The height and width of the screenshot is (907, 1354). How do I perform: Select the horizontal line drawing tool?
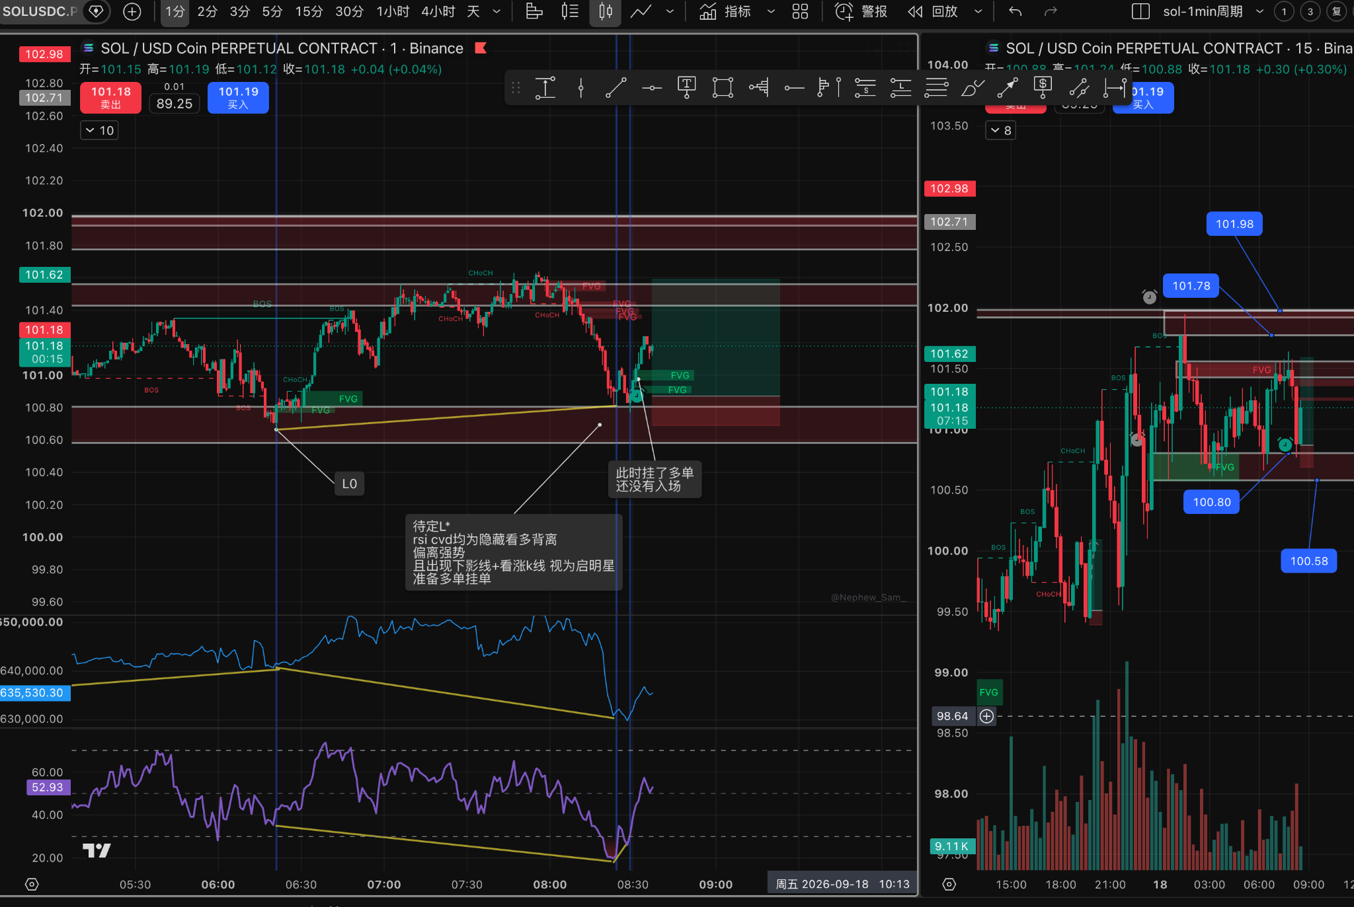651,88
